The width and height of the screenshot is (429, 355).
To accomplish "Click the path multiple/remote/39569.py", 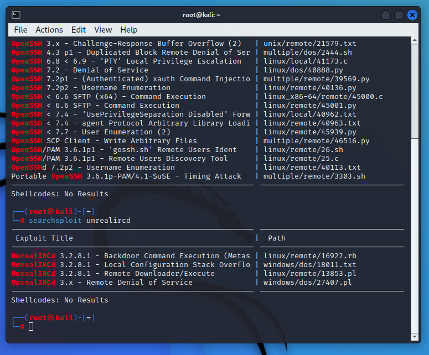I will (x=316, y=79).
